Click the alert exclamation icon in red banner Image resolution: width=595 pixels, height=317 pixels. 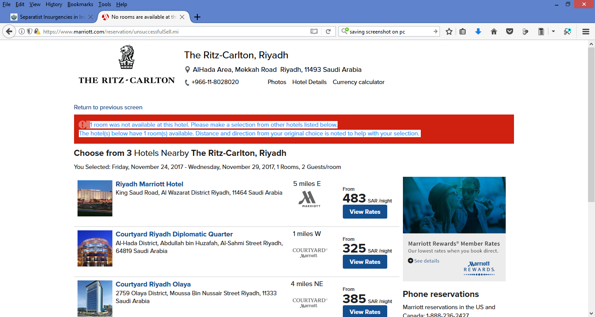click(x=82, y=125)
